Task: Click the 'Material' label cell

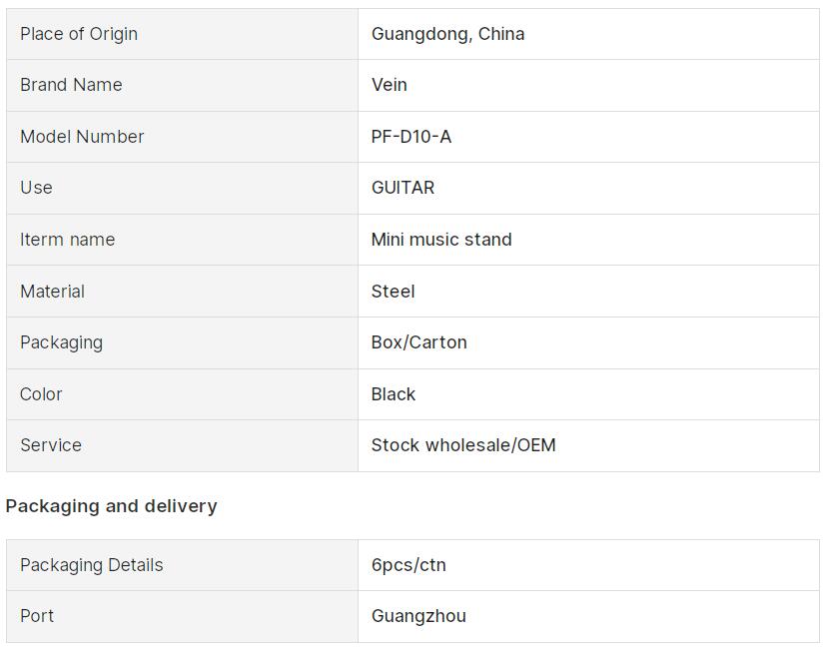Action: (52, 292)
